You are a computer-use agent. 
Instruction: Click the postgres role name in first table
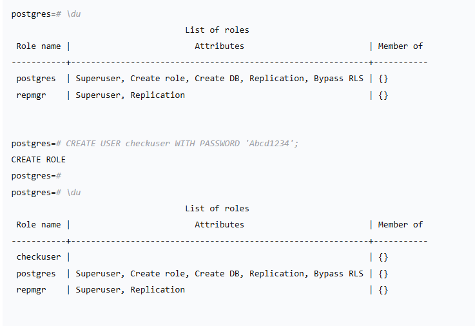coord(35,78)
